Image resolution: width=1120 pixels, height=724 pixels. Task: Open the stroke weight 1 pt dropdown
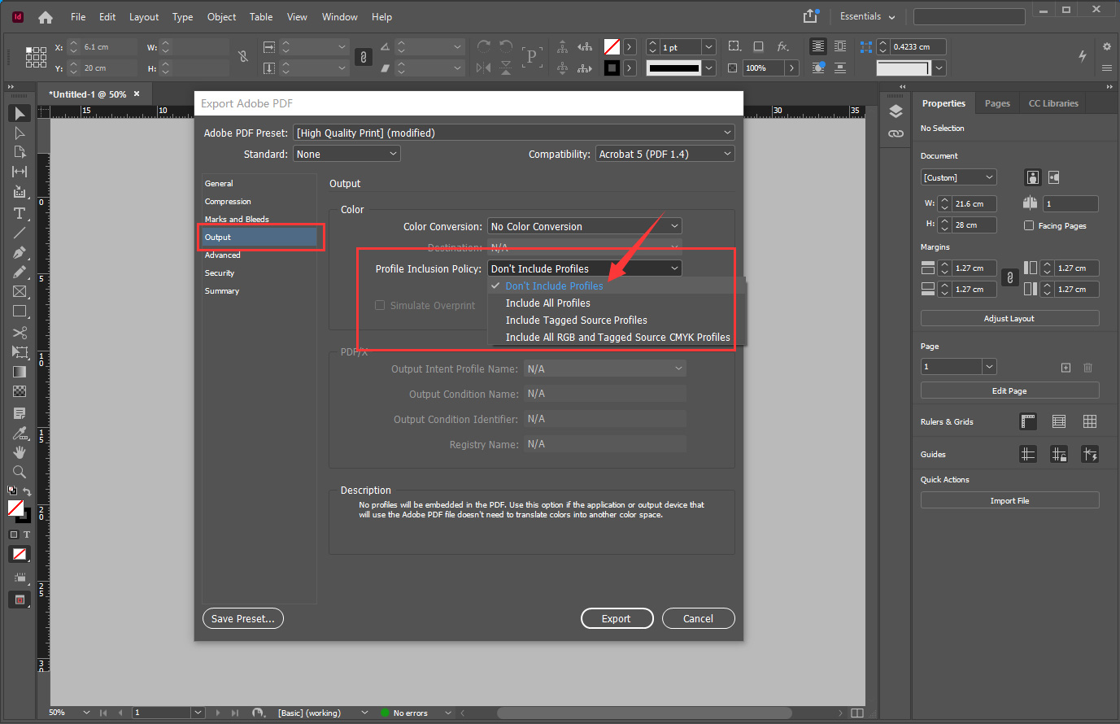coord(708,47)
